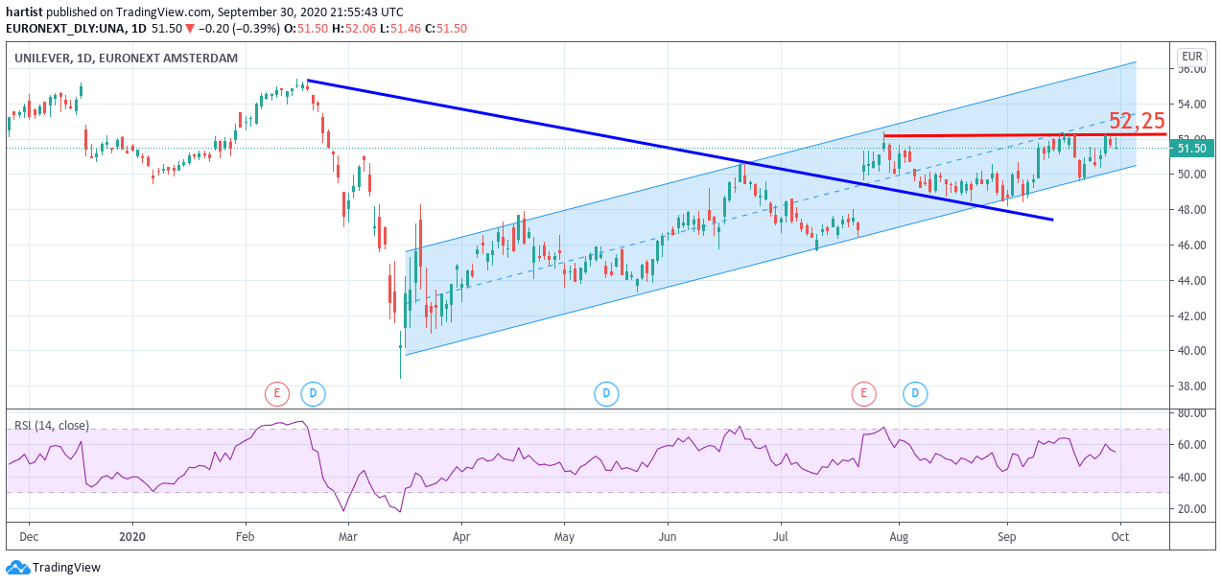This screenshot has width=1222, height=585.
Task: Click the Dec label on the time axis
Action: (29, 537)
